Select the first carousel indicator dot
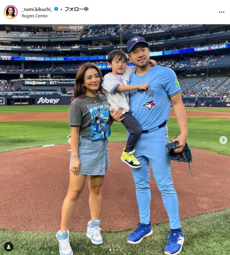This screenshot has width=230, height=255. pos(110,250)
